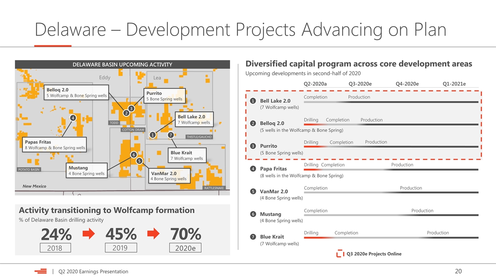The image size is (496, 279).
Task: Click the slide title about Delaware
Action: (x=241, y=29)
